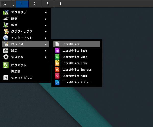Switch to workspace 4
This screenshot has height=127, width=153.
tap(60, 4)
